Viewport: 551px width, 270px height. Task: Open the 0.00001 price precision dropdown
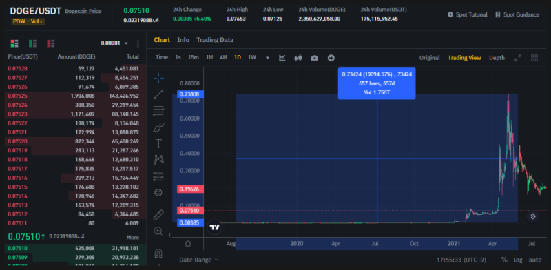click(x=114, y=43)
